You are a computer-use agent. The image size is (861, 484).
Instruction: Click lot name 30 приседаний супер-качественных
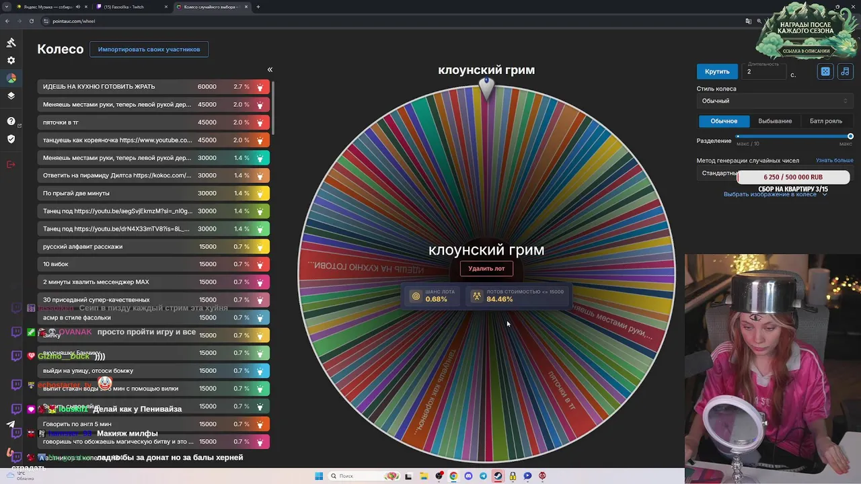(x=96, y=300)
